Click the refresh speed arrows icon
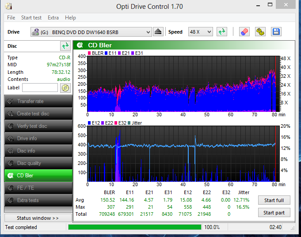Screen dimensions: 301x237 [222, 32]
